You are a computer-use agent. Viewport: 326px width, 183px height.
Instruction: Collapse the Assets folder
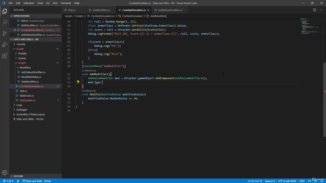[x=20, y=49]
